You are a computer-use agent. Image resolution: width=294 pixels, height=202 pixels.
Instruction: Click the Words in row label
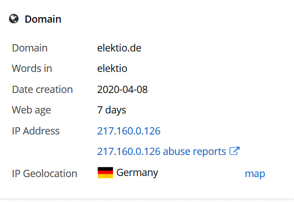click(32, 68)
